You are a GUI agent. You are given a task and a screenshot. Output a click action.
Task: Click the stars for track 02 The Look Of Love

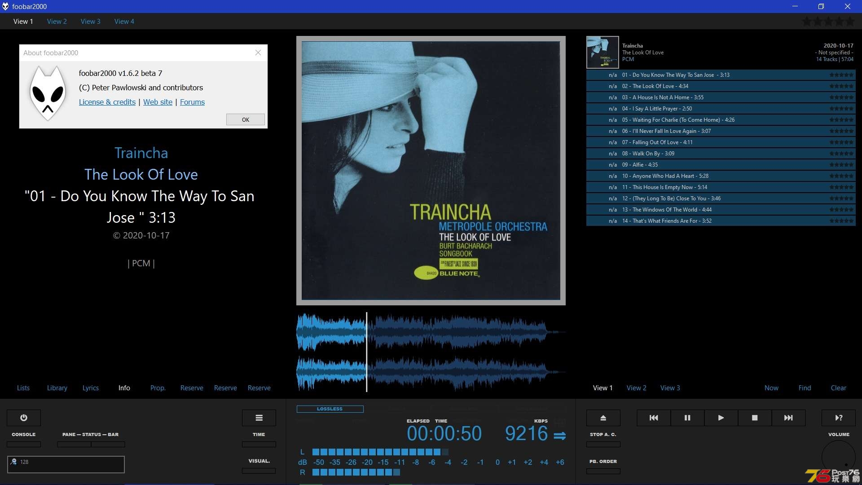841,86
